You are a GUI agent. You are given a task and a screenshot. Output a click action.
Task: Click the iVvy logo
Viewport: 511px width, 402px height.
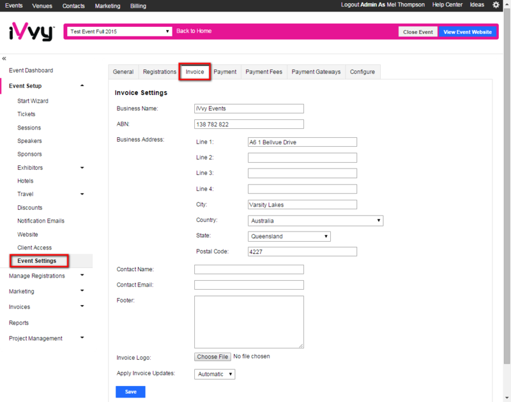pos(31,32)
